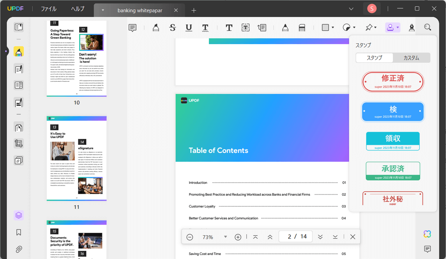Viewport: 446px width, 259px height.
Task: Open the Search magnifier icon
Action: tap(428, 27)
